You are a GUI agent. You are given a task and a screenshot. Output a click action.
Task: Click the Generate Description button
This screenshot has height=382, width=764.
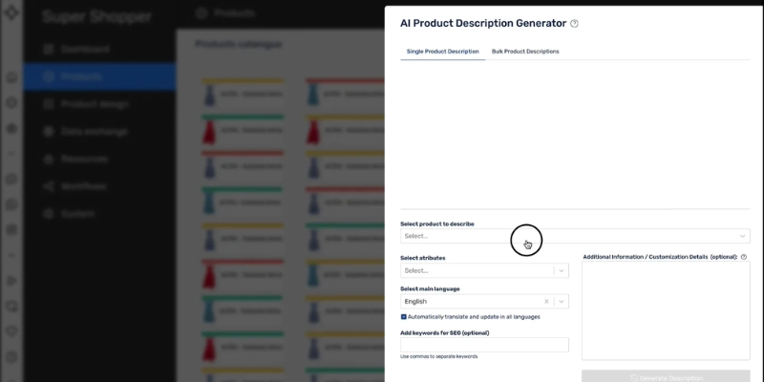point(666,377)
